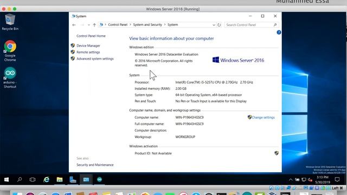Open the Recycle Bin desktop icon
This screenshot has height=195, width=347.
[10, 22]
